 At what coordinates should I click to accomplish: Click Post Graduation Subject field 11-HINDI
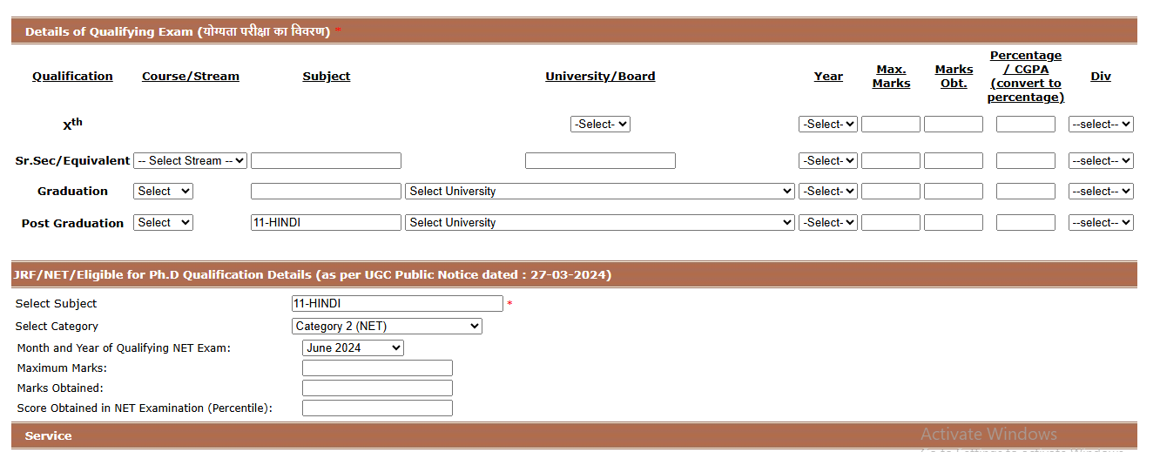(326, 223)
